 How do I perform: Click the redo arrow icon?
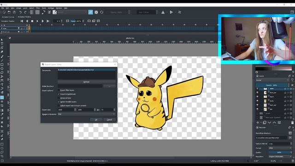point(25,12)
